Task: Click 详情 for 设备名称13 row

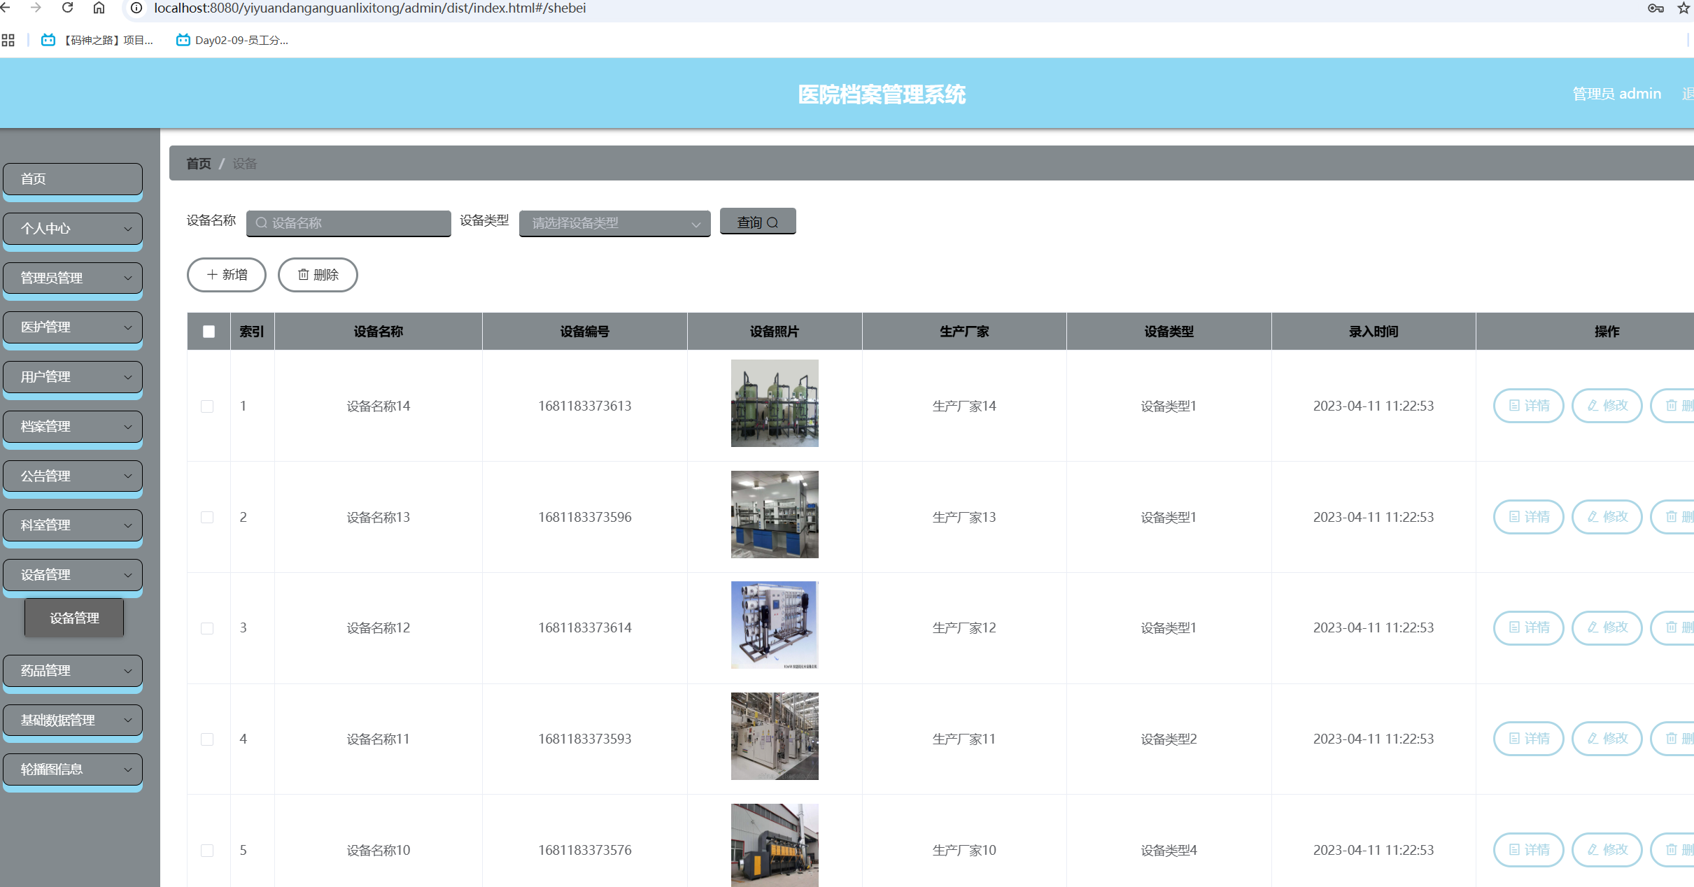Action: click(1528, 517)
